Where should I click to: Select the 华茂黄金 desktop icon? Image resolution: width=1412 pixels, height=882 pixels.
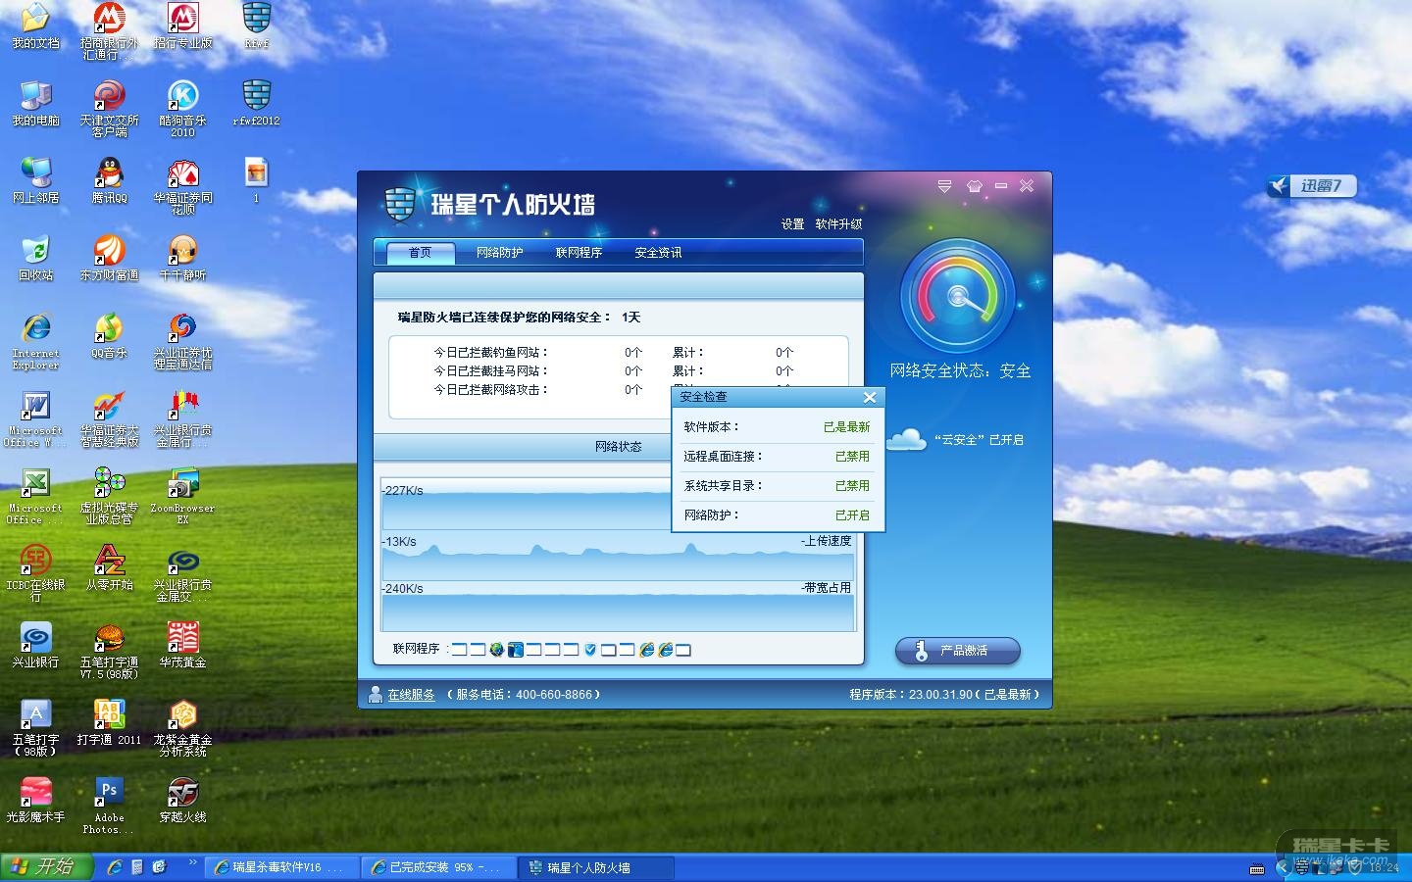pos(182,646)
